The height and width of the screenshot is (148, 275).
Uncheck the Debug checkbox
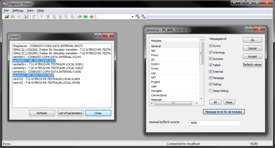tap(211, 84)
